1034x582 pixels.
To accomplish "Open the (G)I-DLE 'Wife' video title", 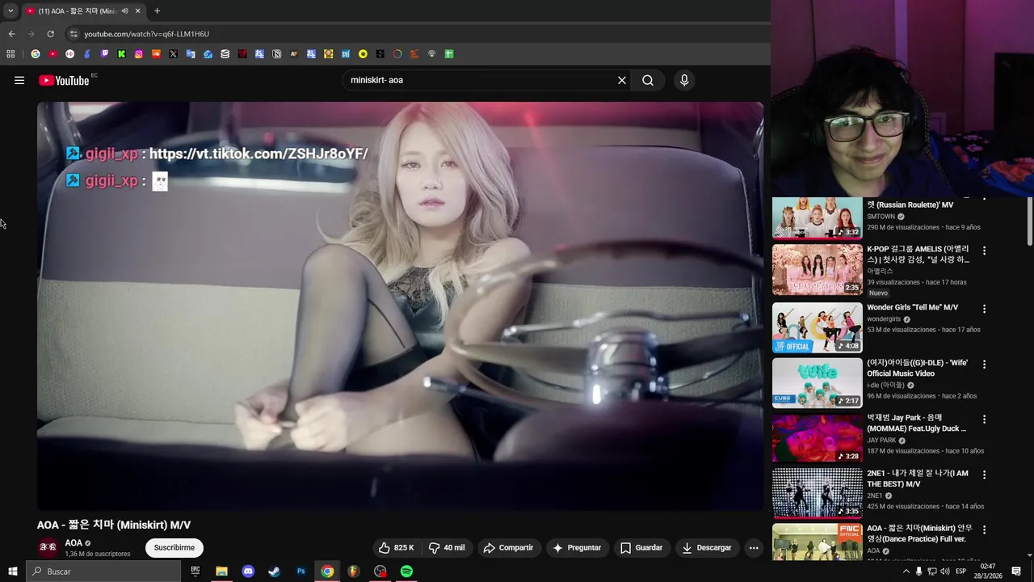I will [x=918, y=368].
